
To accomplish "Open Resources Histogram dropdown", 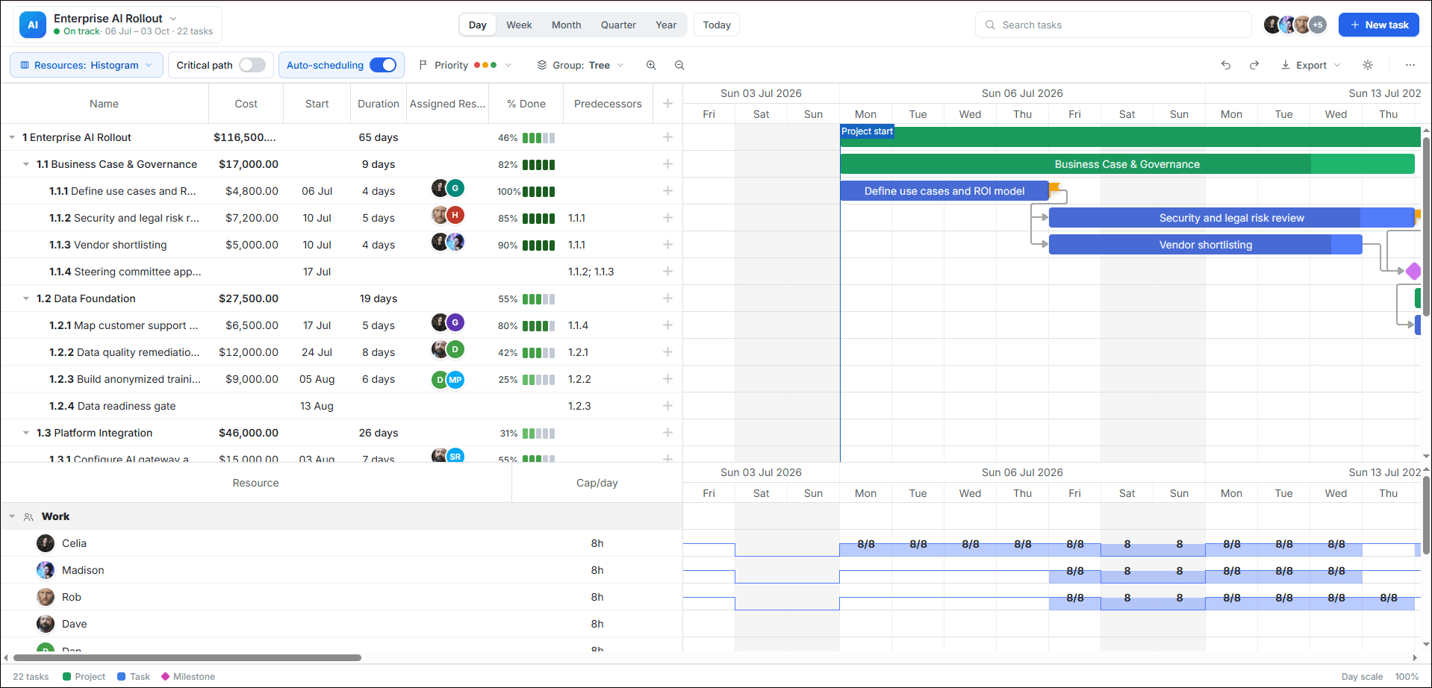I will pos(87,65).
